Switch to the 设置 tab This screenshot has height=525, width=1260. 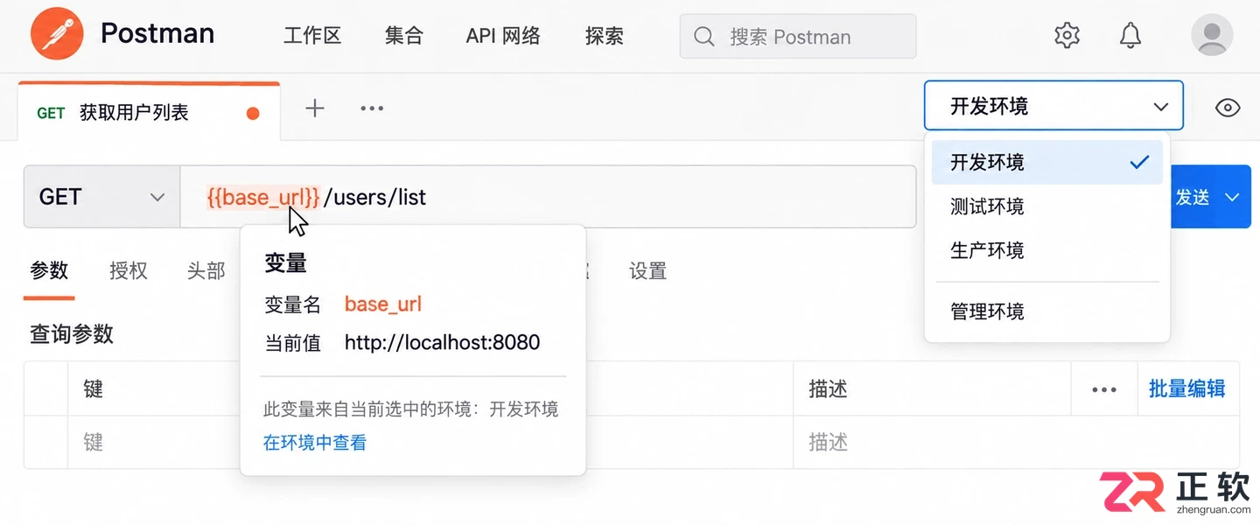(x=648, y=271)
